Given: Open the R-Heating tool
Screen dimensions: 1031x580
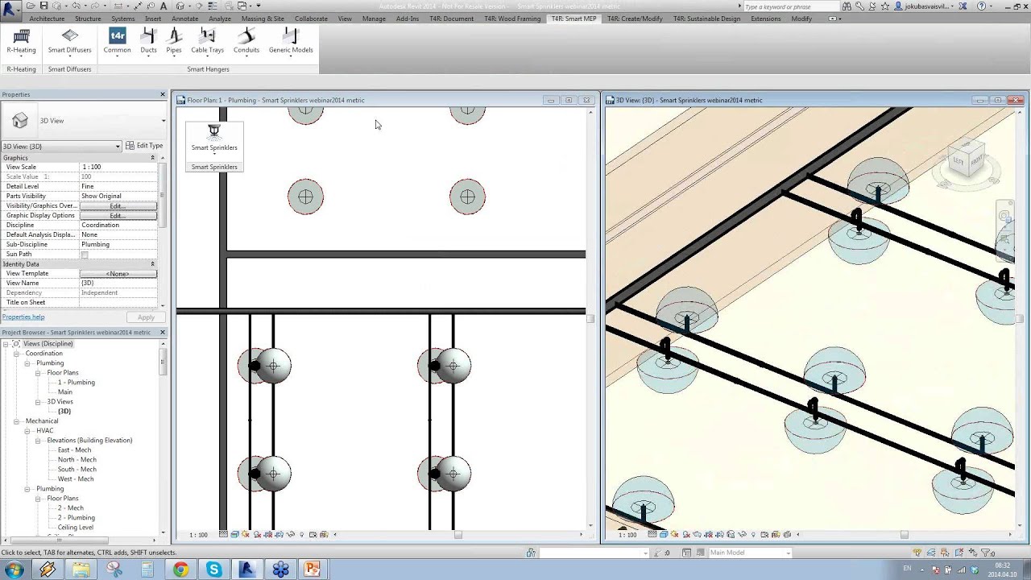Looking at the screenshot, I should click(21, 42).
